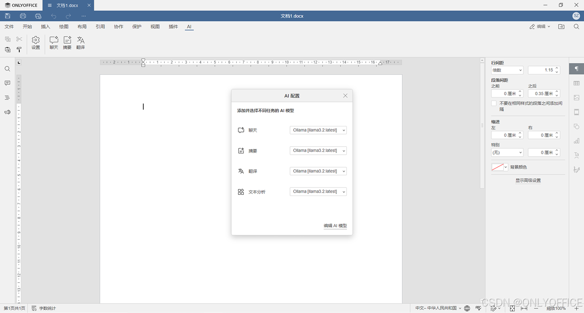Zoom out with the minus button
The width and height of the screenshot is (584, 313).
536,309
